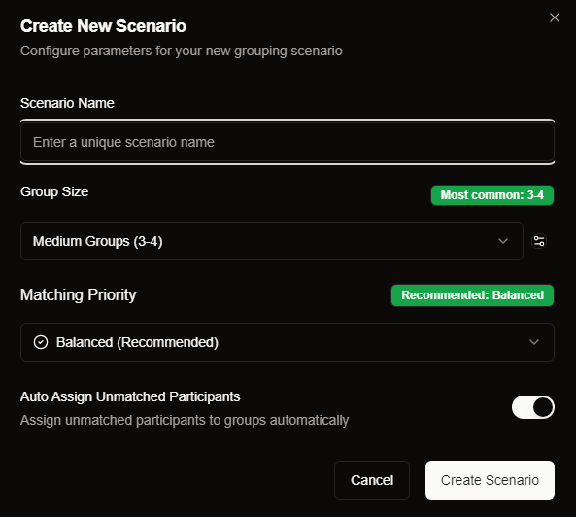This screenshot has height=517, width=576.
Task: Focus the Scenario Name input field
Action: tap(288, 142)
